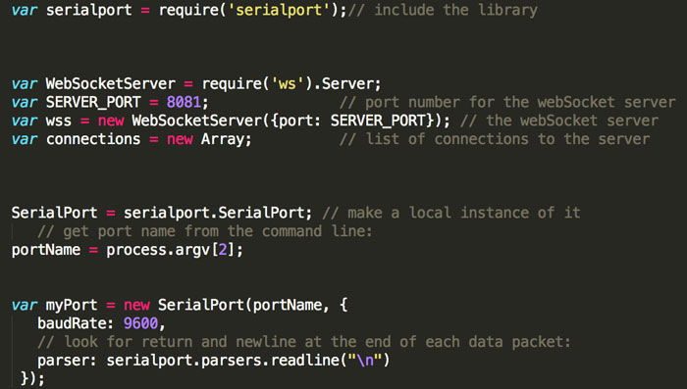Click the wss variable name
This screenshot has height=389, width=687.
[x=58, y=122]
